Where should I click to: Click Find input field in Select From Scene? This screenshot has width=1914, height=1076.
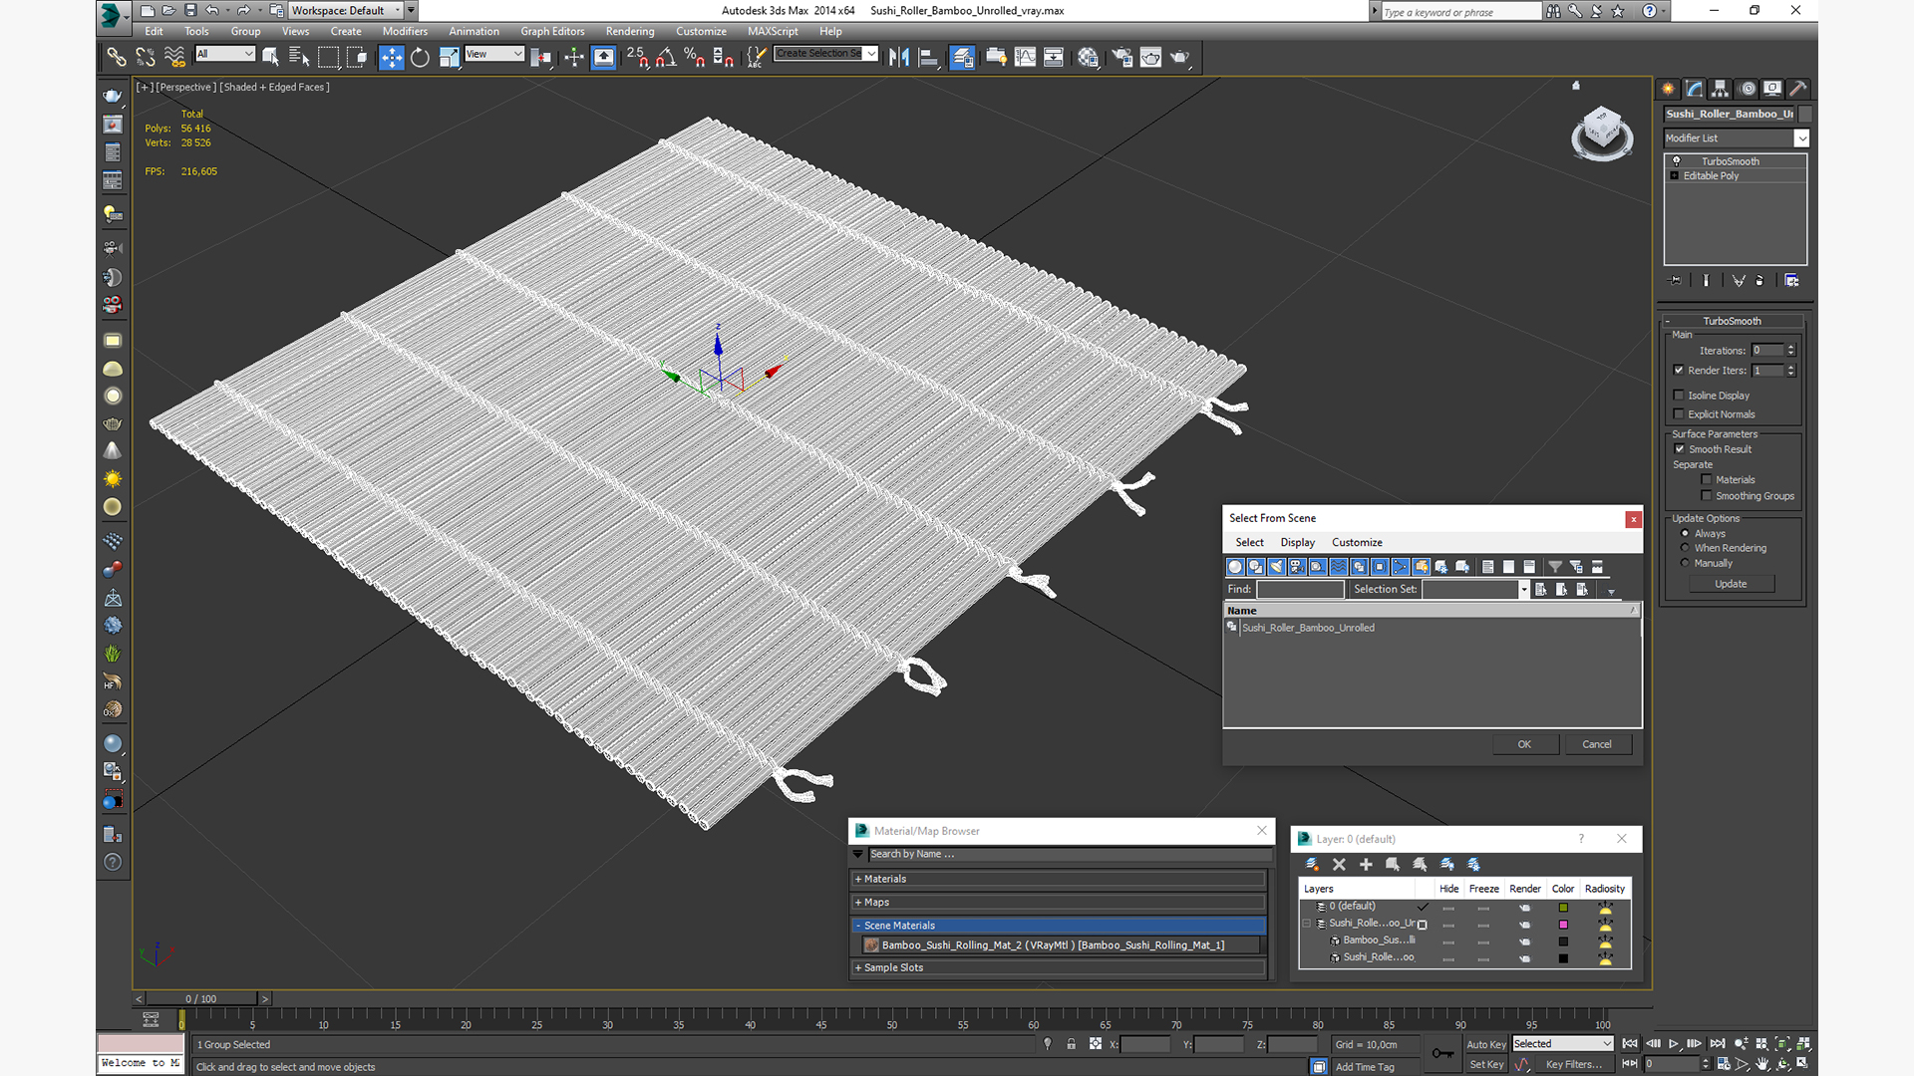coord(1299,589)
